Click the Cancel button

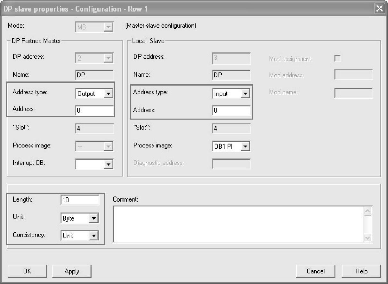(315, 271)
